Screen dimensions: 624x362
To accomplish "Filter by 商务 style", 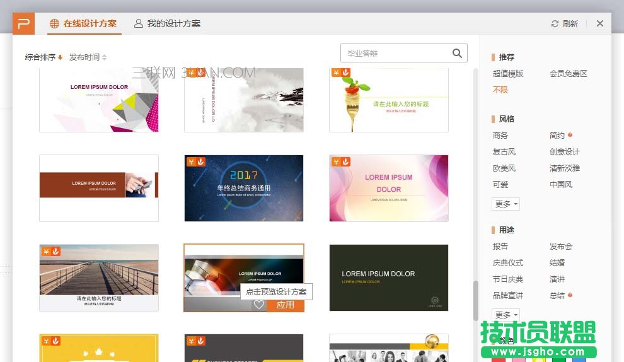I will (500, 136).
